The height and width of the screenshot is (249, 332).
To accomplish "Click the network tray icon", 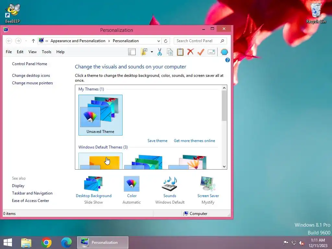I will click(294, 243).
